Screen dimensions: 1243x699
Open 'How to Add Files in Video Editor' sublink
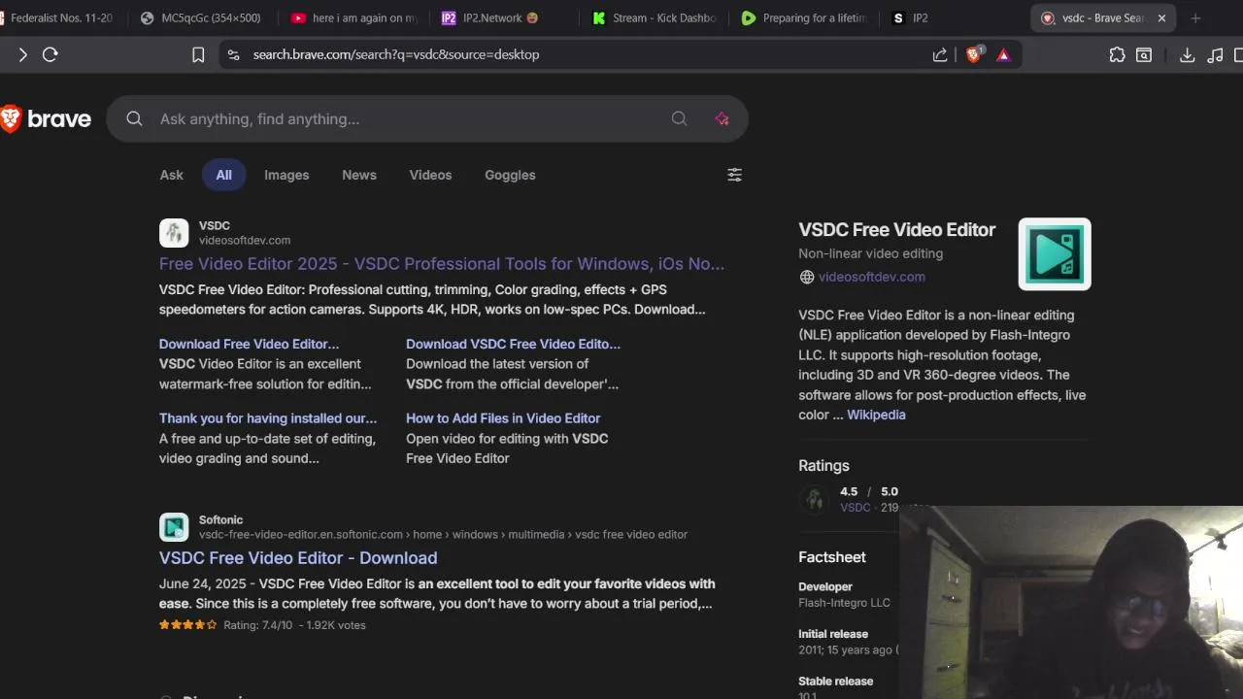point(503,418)
